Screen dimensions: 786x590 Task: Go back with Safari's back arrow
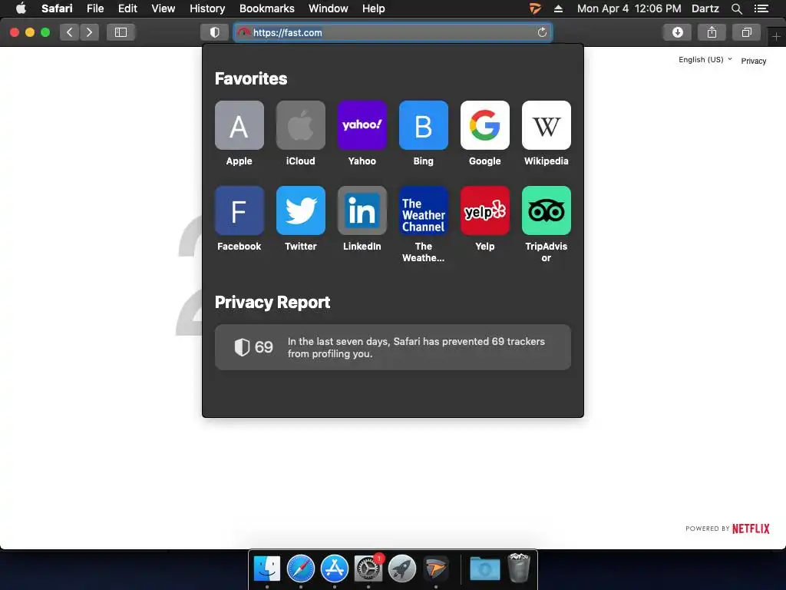(x=70, y=32)
